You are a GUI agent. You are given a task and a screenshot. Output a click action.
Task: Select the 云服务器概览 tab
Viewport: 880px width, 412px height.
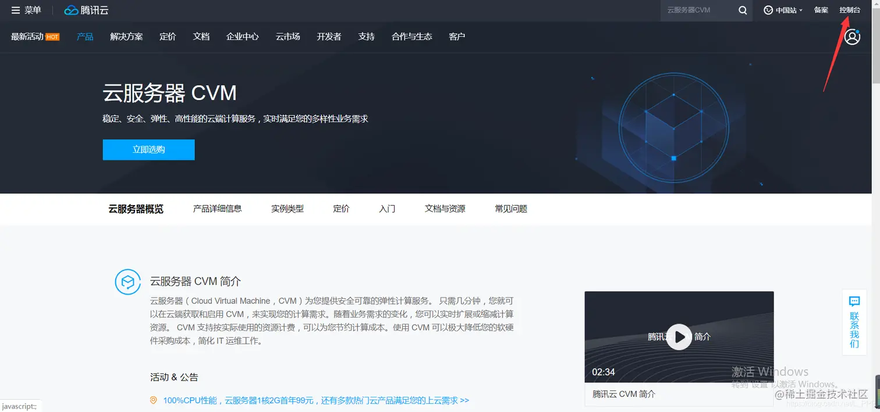[136, 209]
